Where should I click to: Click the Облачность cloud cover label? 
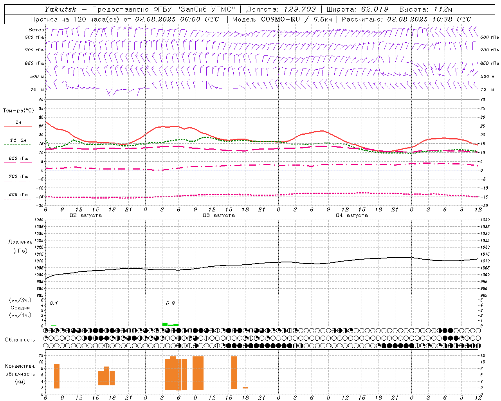20,340
